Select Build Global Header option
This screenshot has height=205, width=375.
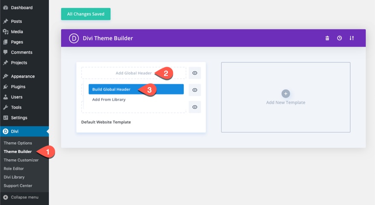[136, 89]
